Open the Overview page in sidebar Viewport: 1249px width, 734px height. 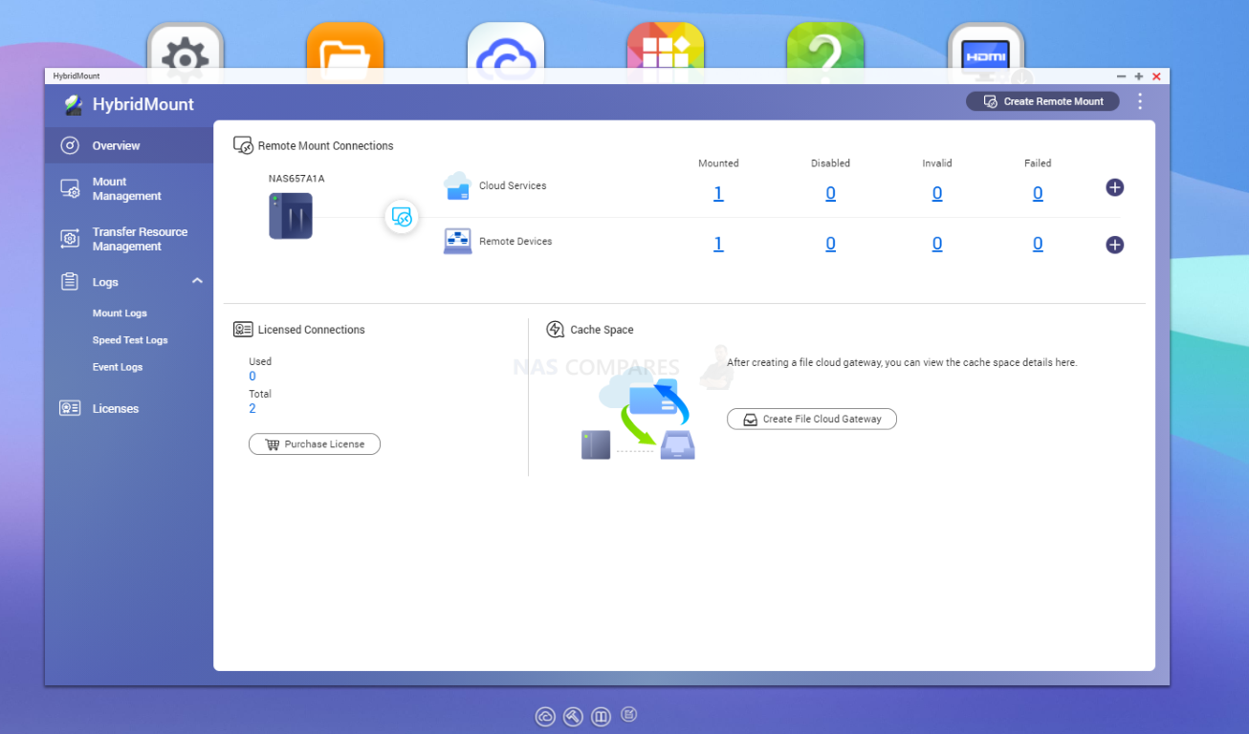(x=128, y=145)
